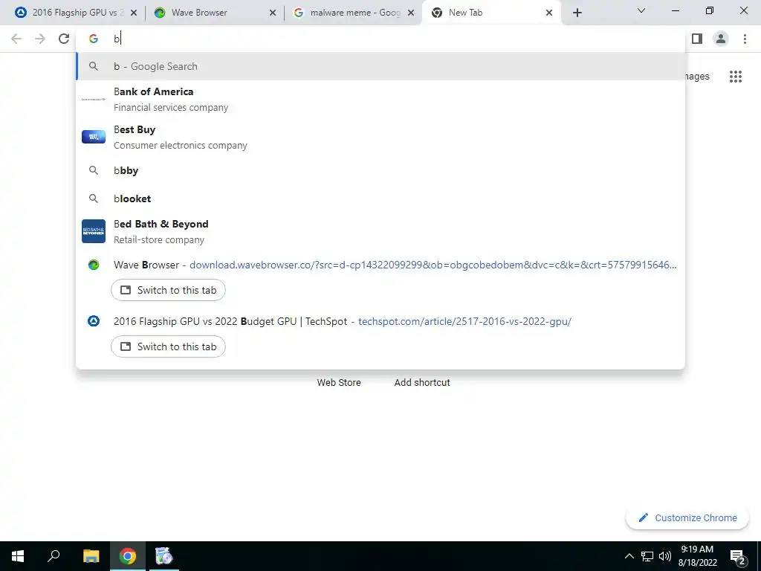The image size is (761, 571).
Task: Open the Google apps grid
Action: [x=736, y=77]
